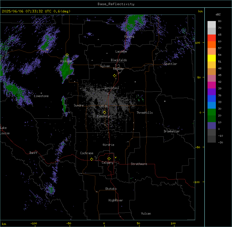This screenshot has height=227, width=232.
Task: Click the RedDeer city label
Action: tap(118, 69)
